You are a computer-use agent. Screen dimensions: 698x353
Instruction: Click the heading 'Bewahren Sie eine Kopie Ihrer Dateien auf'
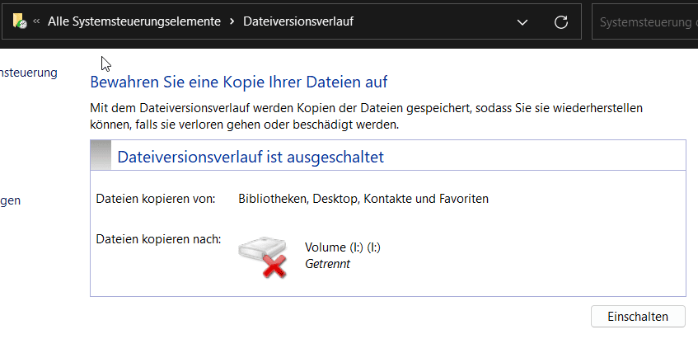point(238,82)
